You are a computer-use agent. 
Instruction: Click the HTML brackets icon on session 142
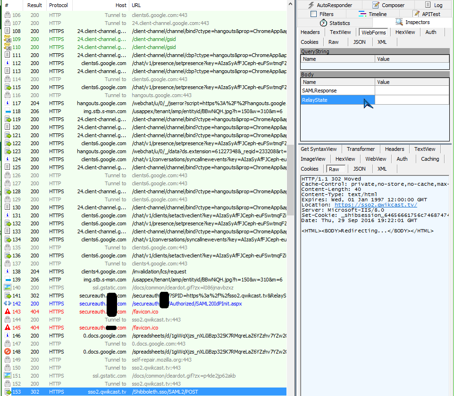pyautogui.click(x=8, y=304)
